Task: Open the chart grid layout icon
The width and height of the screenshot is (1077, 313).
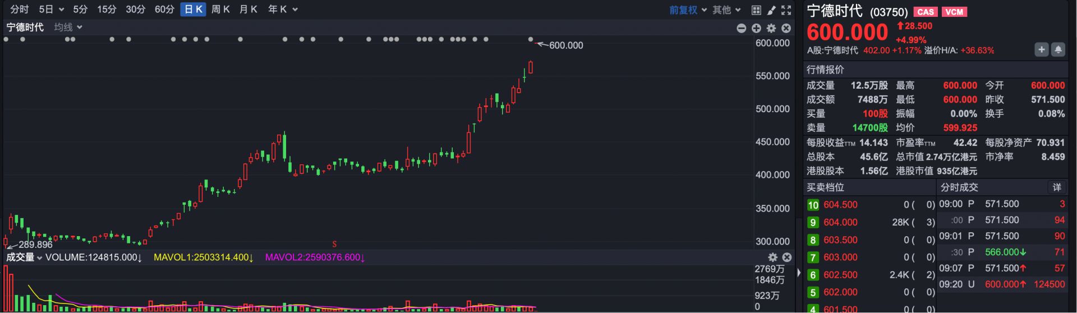Action: coord(756,10)
